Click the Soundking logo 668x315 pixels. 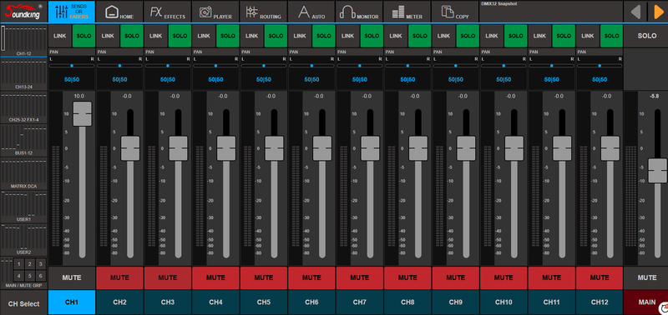pos(23,12)
